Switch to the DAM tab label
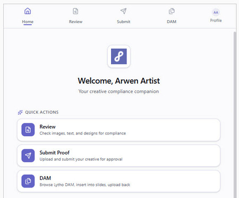This screenshot has height=198, width=239. [172, 22]
